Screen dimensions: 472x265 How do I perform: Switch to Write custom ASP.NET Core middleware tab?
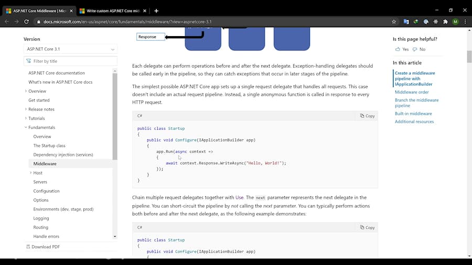tap(112, 11)
